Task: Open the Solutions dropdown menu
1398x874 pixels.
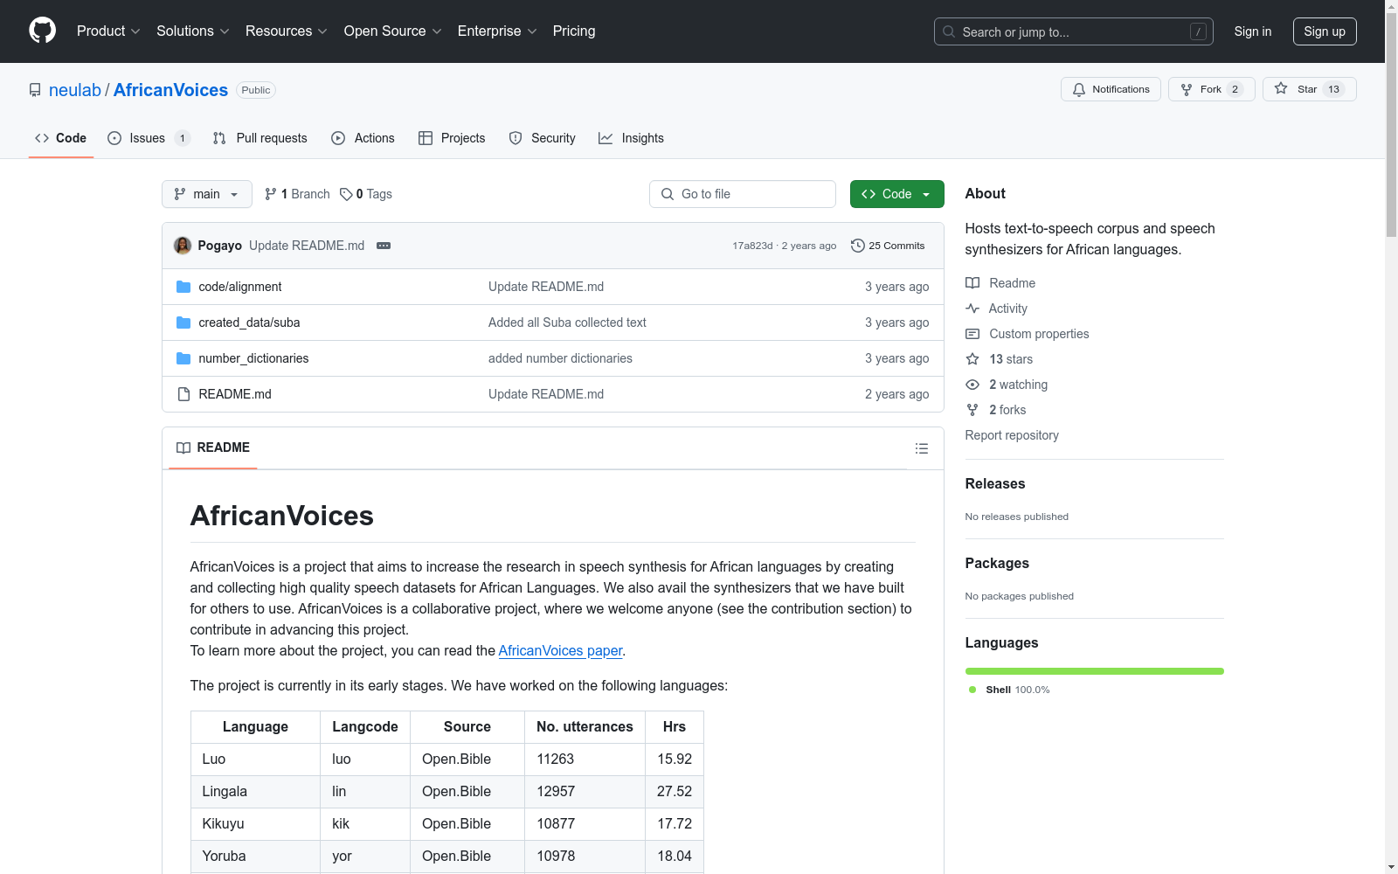Action: tap(193, 31)
